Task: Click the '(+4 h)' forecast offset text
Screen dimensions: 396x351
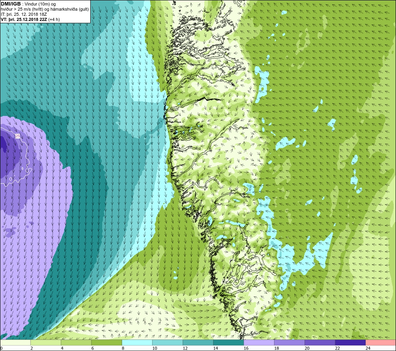Action: [x=54, y=19]
